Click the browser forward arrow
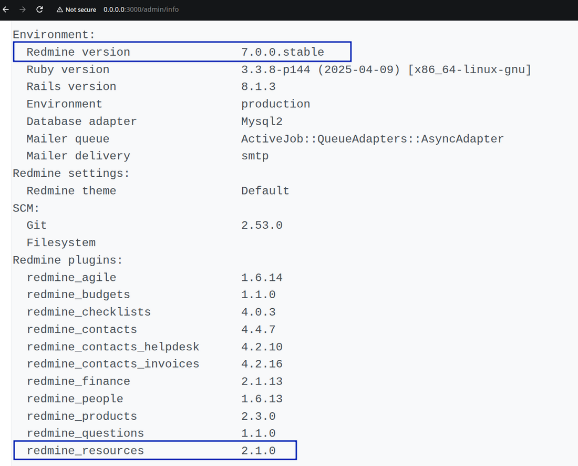 point(23,9)
